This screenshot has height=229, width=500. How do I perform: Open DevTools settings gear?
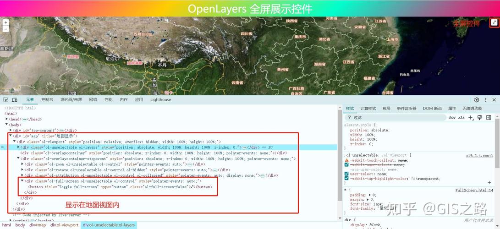click(x=477, y=100)
